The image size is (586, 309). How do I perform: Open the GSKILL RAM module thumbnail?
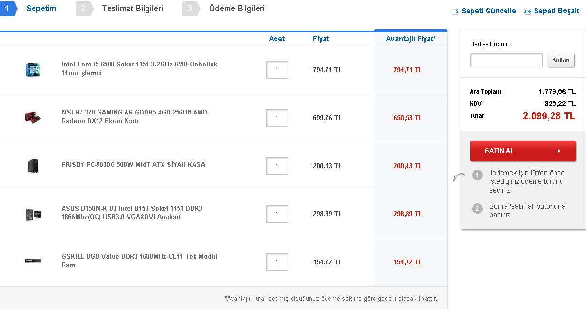pyautogui.click(x=33, y=261)
